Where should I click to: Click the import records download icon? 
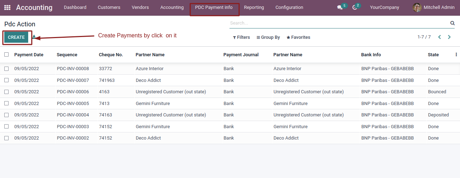point(34,37)
